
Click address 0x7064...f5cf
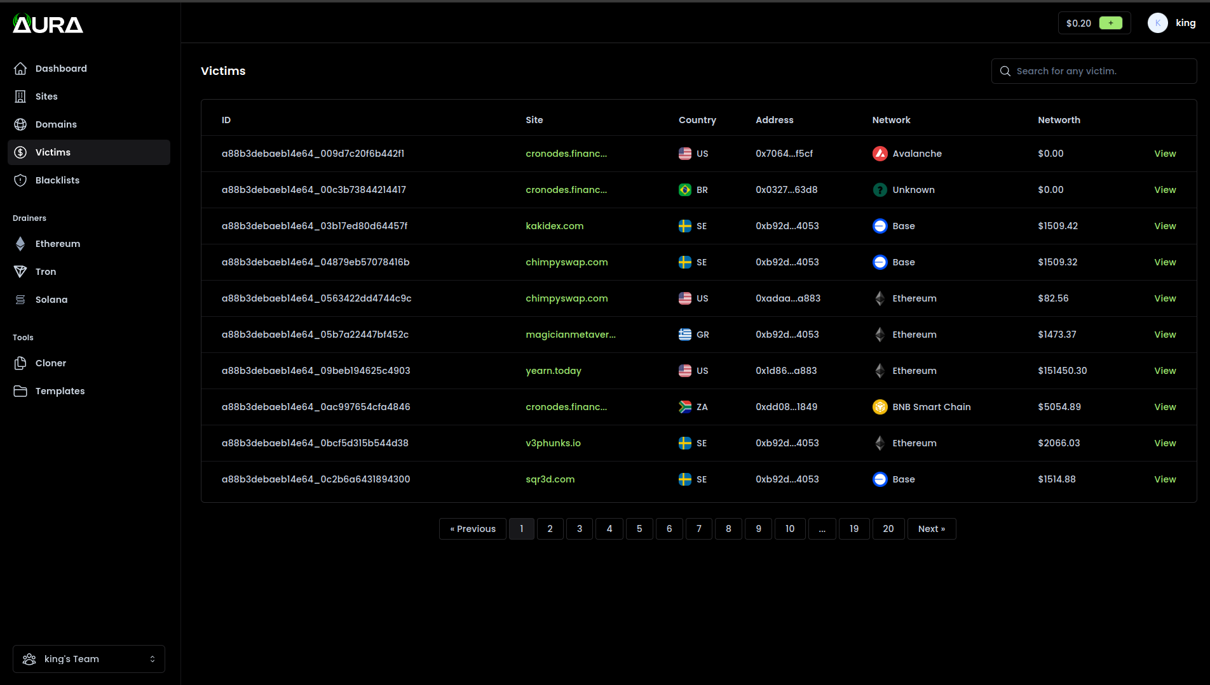pos(784,154)
